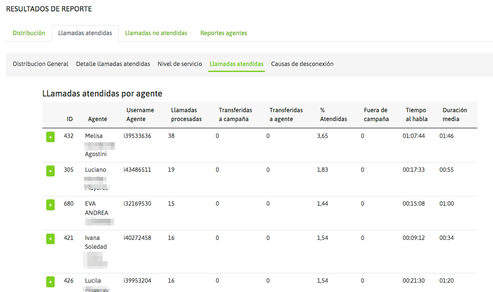493x292 pixels.
Task: Click the Username Agente column header
Action: point(140,115)
